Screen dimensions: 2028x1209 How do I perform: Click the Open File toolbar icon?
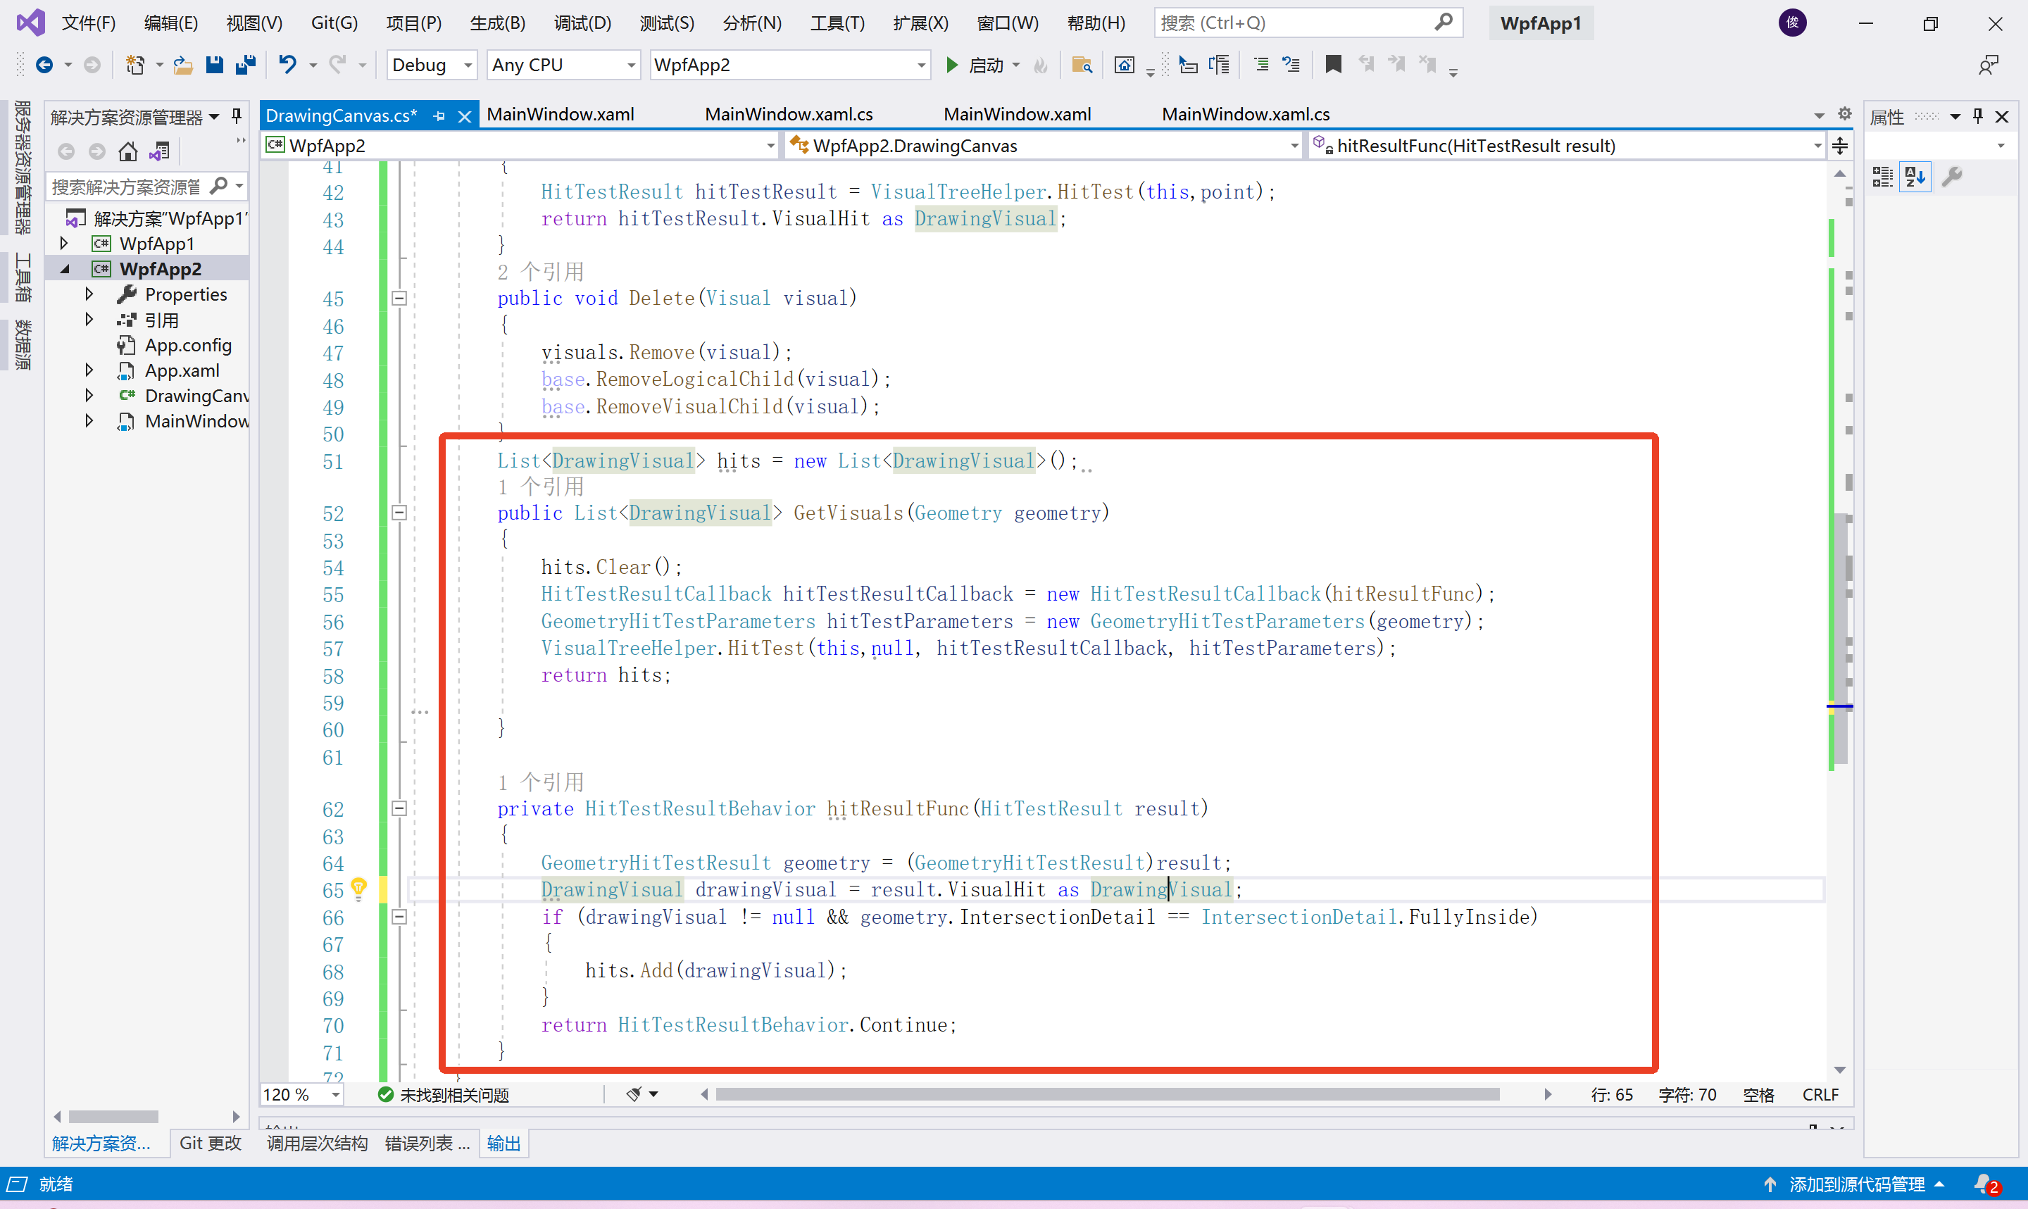(182, 64)
